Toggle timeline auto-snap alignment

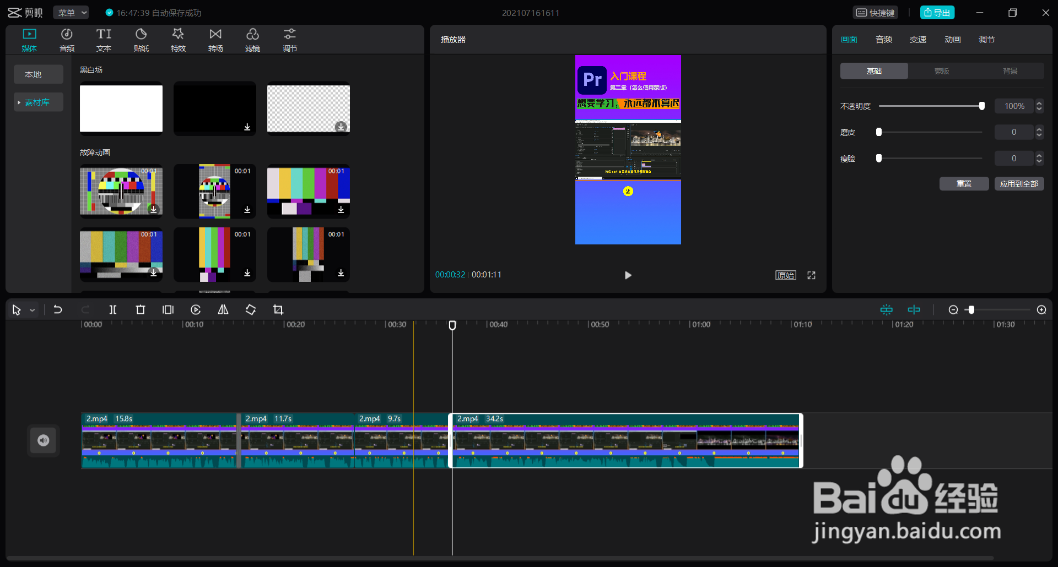click(x=914, y=310)
